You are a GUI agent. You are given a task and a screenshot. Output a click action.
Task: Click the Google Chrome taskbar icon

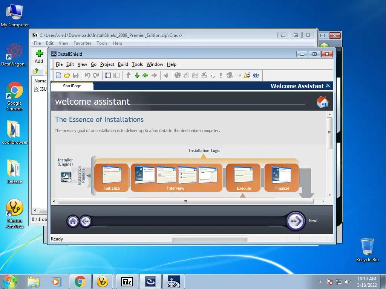(80, 281)
